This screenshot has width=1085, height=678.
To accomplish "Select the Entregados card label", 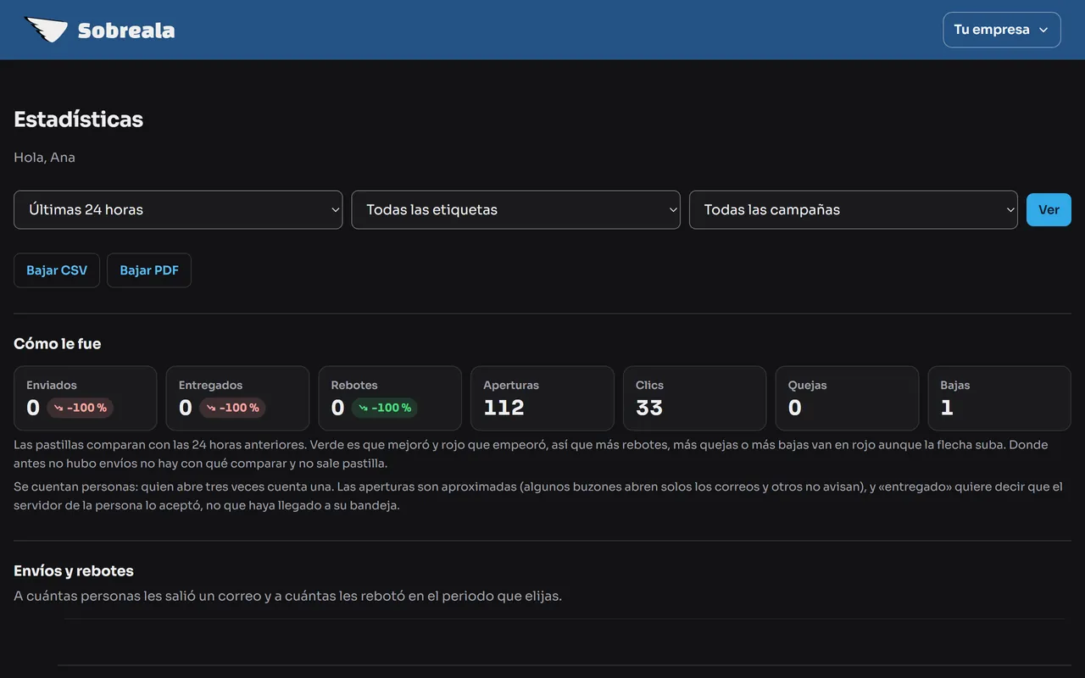I will click(x=210, y=385).
